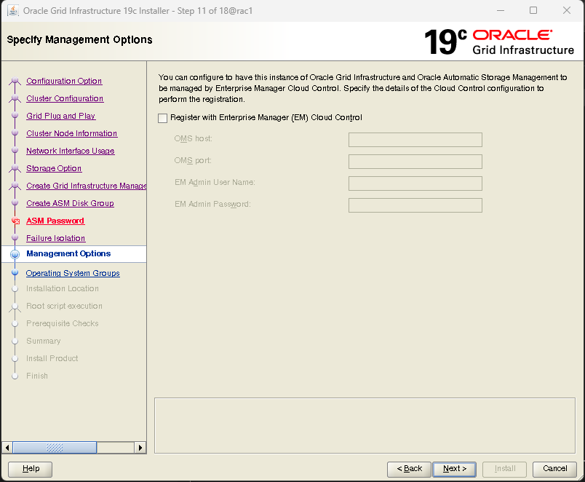Click the Summary step text
The width and height of the screenshot is (585, 482).
coord(43,341)
